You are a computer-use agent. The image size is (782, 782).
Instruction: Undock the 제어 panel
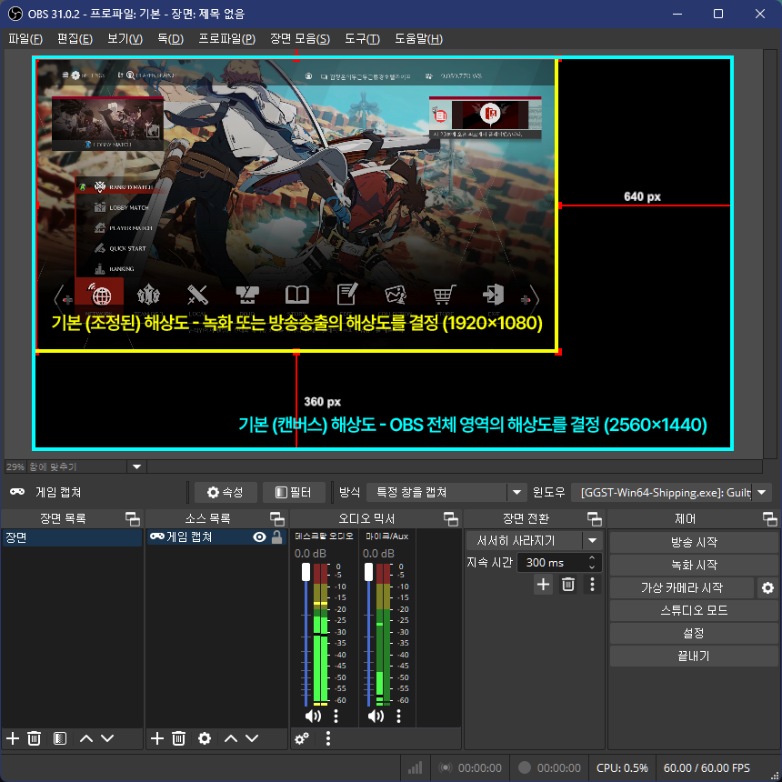click(770, 518)
